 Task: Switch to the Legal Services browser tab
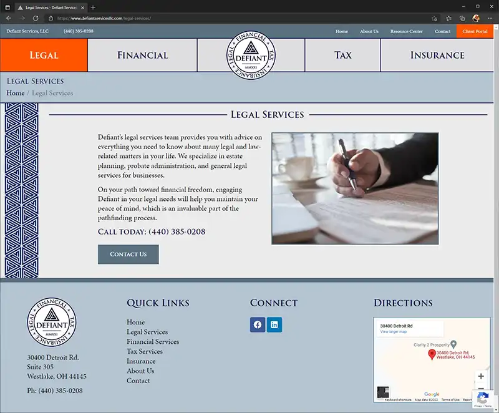coord(51,7)
